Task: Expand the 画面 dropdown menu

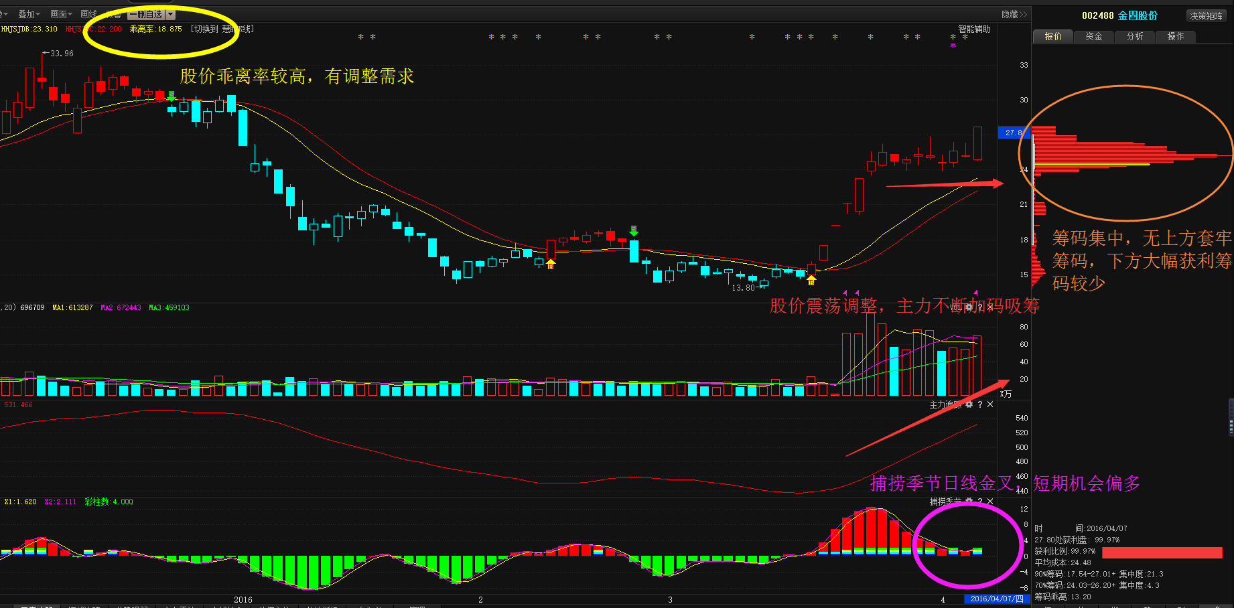Action: tap(61, 14)
